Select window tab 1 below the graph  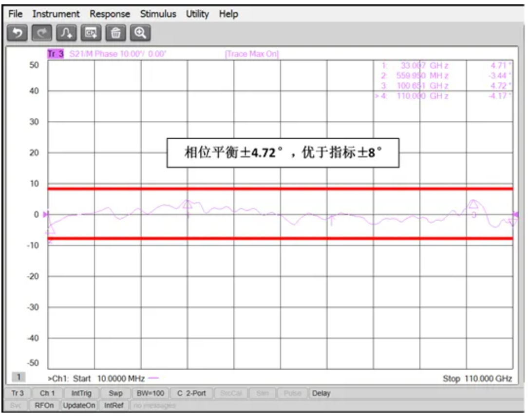(19, 377)
